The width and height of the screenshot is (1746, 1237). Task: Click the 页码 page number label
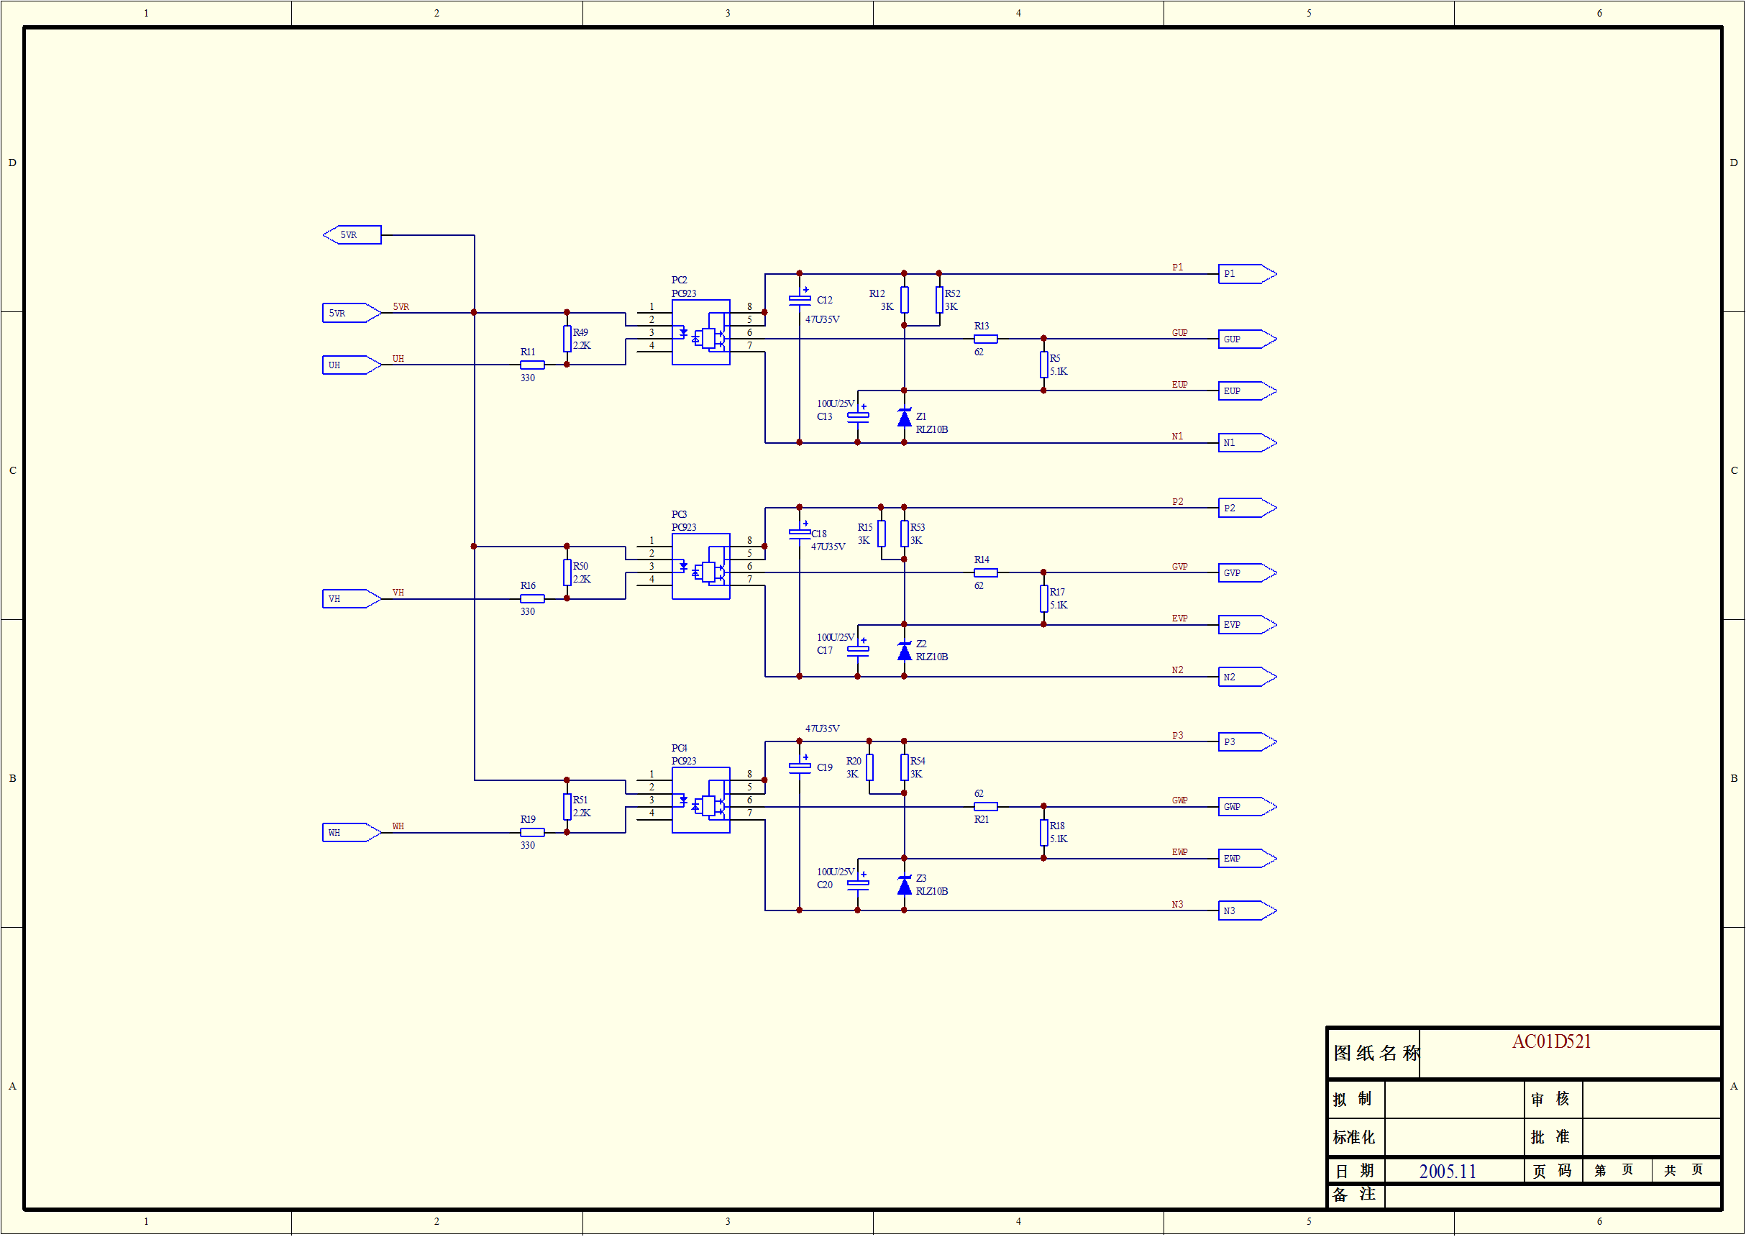[1553, 1171]
